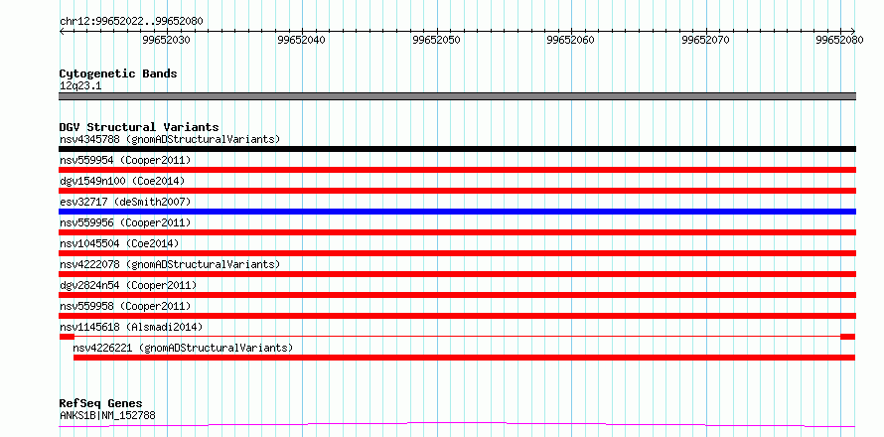Click ruler position 99652040
The width and height of the screenshot is (884, 437).
[302, 40]
